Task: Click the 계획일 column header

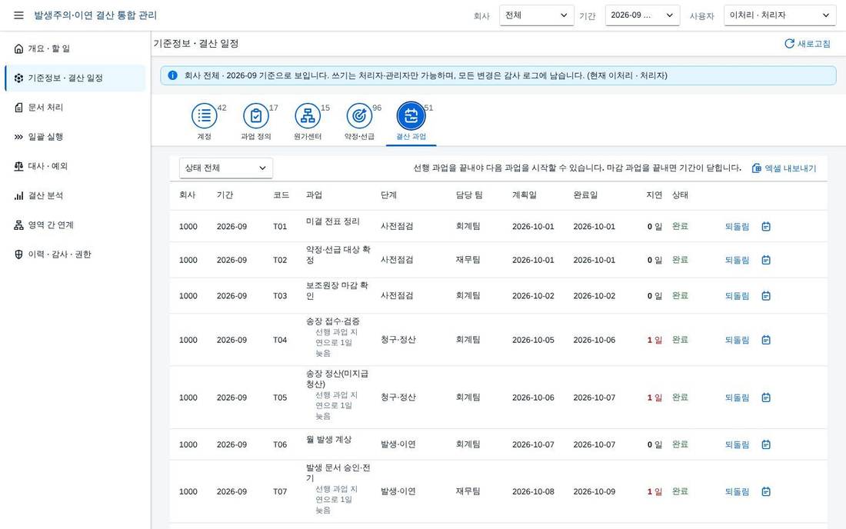Action: click(524, 195)
